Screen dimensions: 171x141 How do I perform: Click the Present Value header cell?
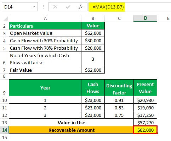click(145, 88)
